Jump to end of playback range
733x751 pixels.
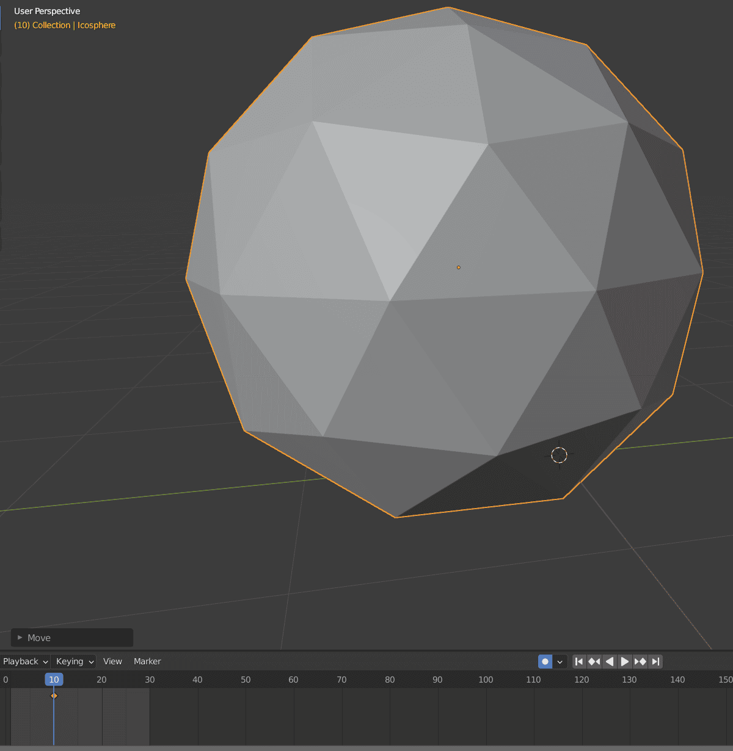655,661
